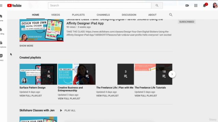This screenshot has width=218, height=122.
Task: Switch to the CHANNELS tab
Action: (103, 15)
